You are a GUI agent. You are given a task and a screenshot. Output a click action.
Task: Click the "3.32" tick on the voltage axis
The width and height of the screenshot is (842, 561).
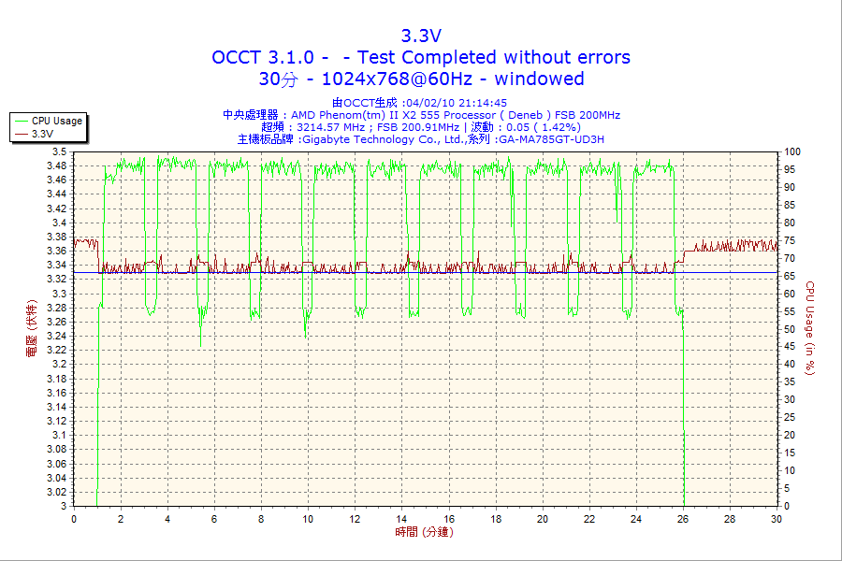pyautogui.click(x=57, y=280)
